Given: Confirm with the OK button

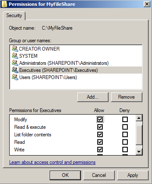Looking at the screenshot, I should (65, 175).
